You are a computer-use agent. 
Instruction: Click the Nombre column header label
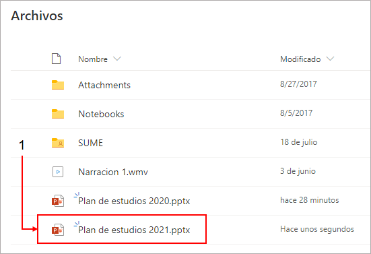click(93, 59)
